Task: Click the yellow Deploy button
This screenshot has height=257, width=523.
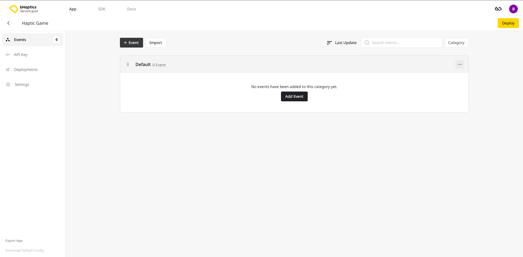Action: coord(508,23)
